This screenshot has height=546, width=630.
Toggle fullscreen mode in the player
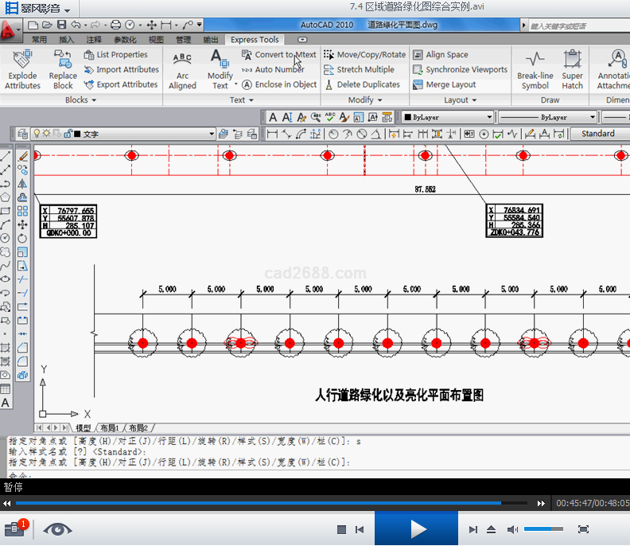(x=583, y=529)
